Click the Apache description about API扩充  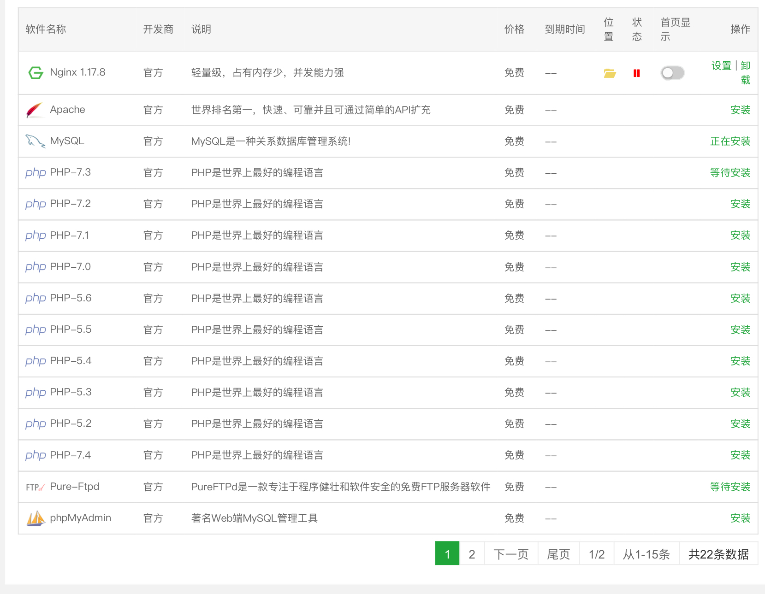[311, 110]
